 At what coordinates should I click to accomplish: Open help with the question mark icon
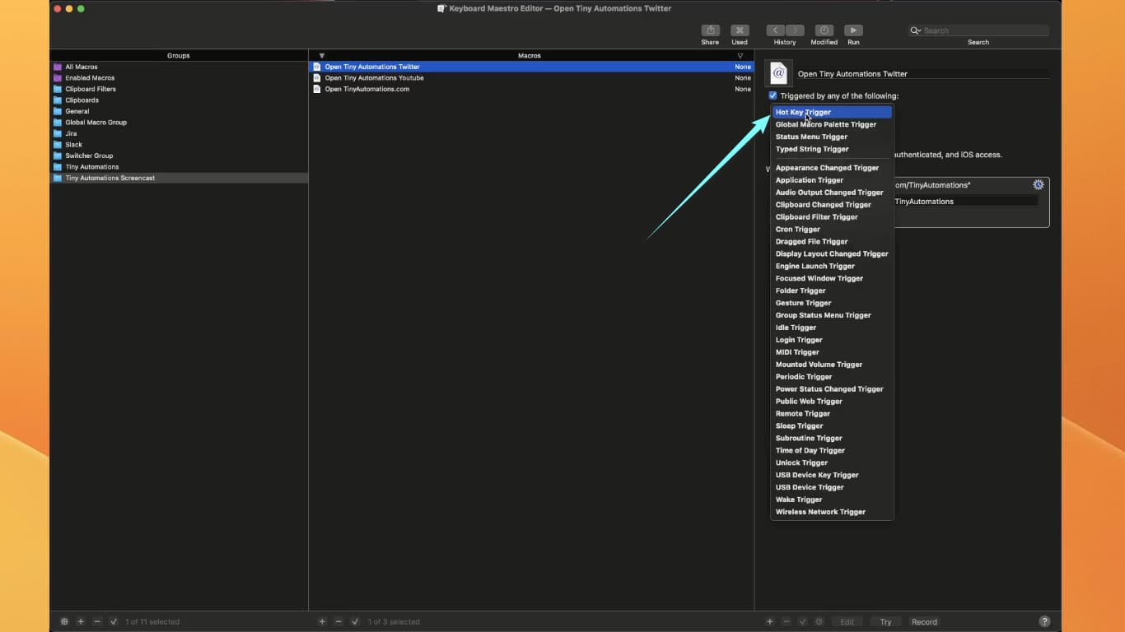pos(1044,621)
